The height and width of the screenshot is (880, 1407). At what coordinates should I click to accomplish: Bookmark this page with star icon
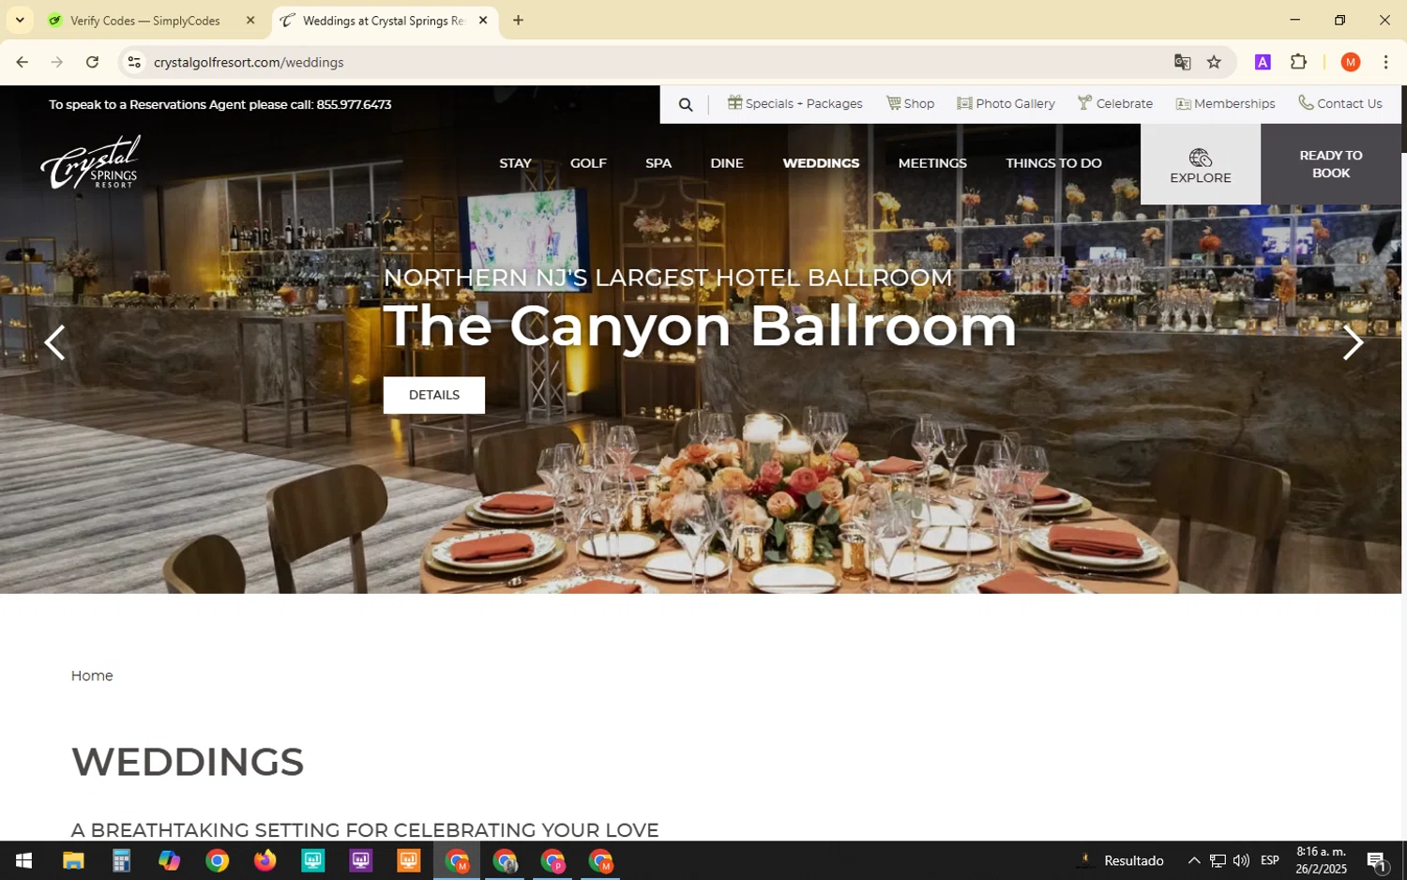tap(1214, 62)
